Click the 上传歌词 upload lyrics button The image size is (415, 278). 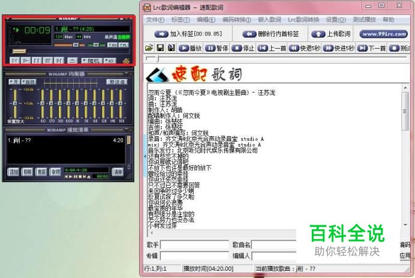331,34
